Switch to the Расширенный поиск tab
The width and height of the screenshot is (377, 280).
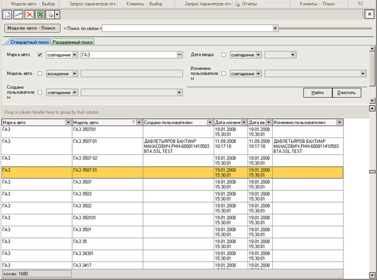[x=72, y=42]
